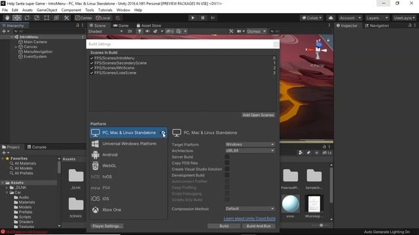The height and width of the screenshot is (235, 419).
Task: Click Build And Run button
Action: point(259,227)
